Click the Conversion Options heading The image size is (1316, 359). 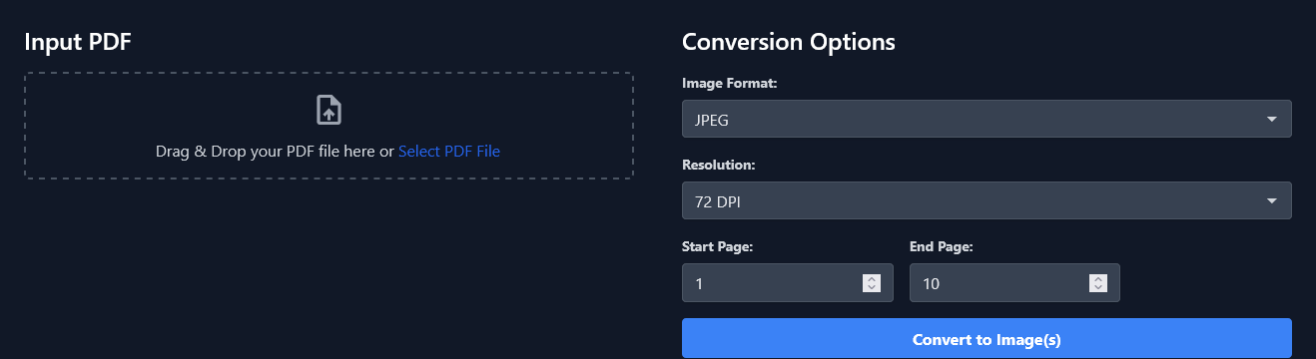[x=788, y=42]
